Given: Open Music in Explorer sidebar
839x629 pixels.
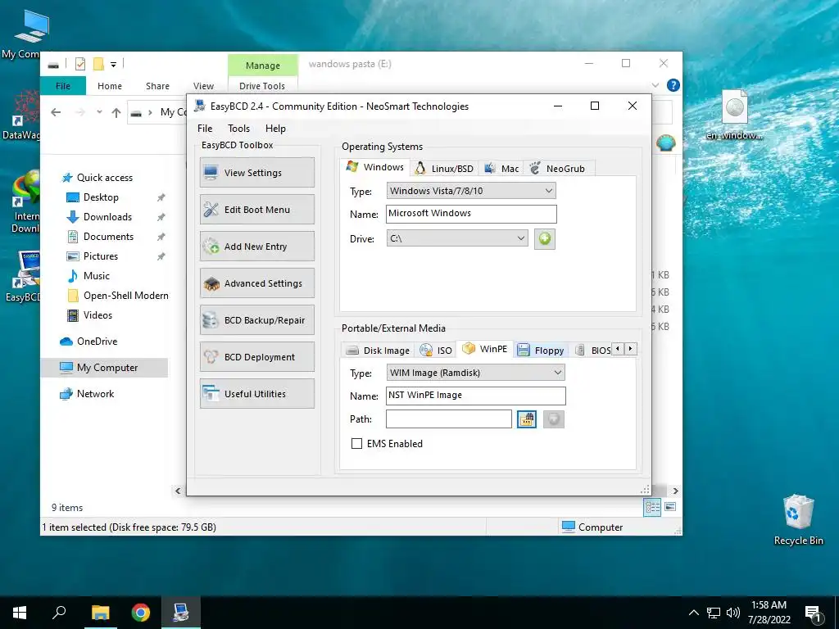Looking at the screenshot, I should click(97, 276).
